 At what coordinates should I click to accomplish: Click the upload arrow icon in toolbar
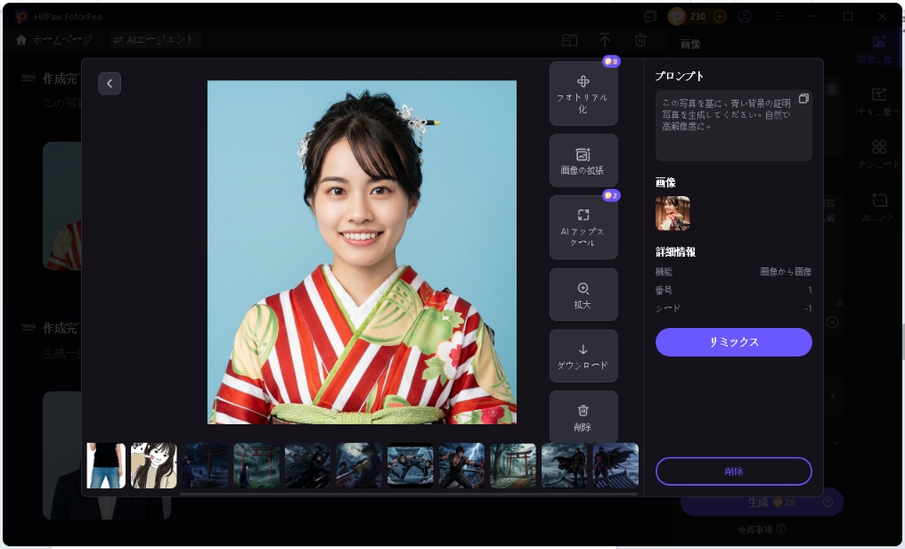(x=605, y=40)
